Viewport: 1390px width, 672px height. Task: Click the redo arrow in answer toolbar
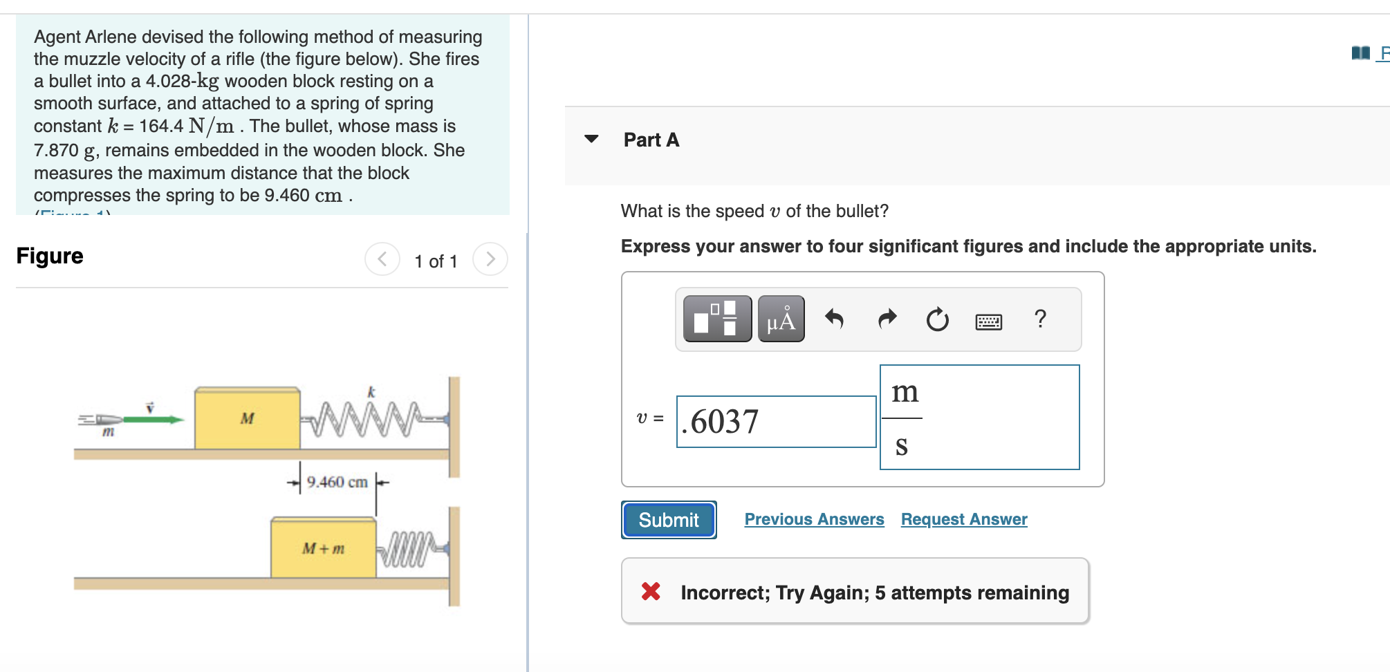click(x=886, y=319)
